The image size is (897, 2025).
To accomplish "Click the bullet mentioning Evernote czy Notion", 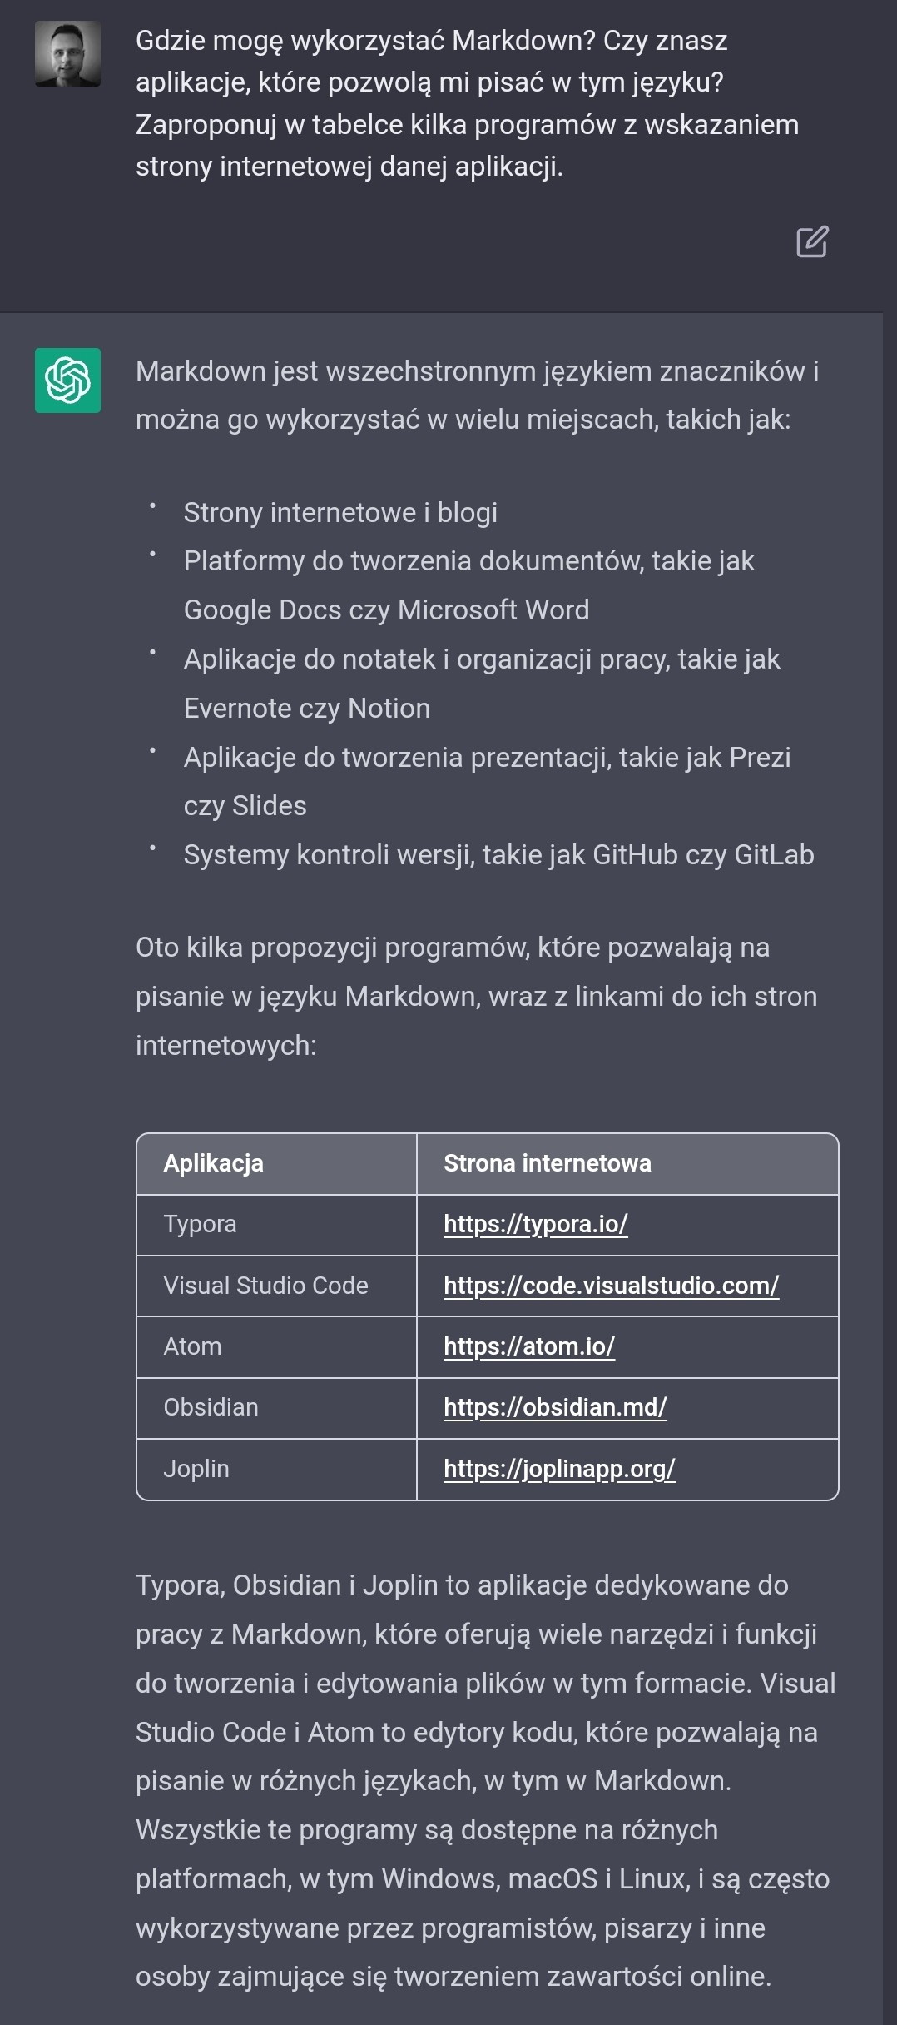I will 481,683.
